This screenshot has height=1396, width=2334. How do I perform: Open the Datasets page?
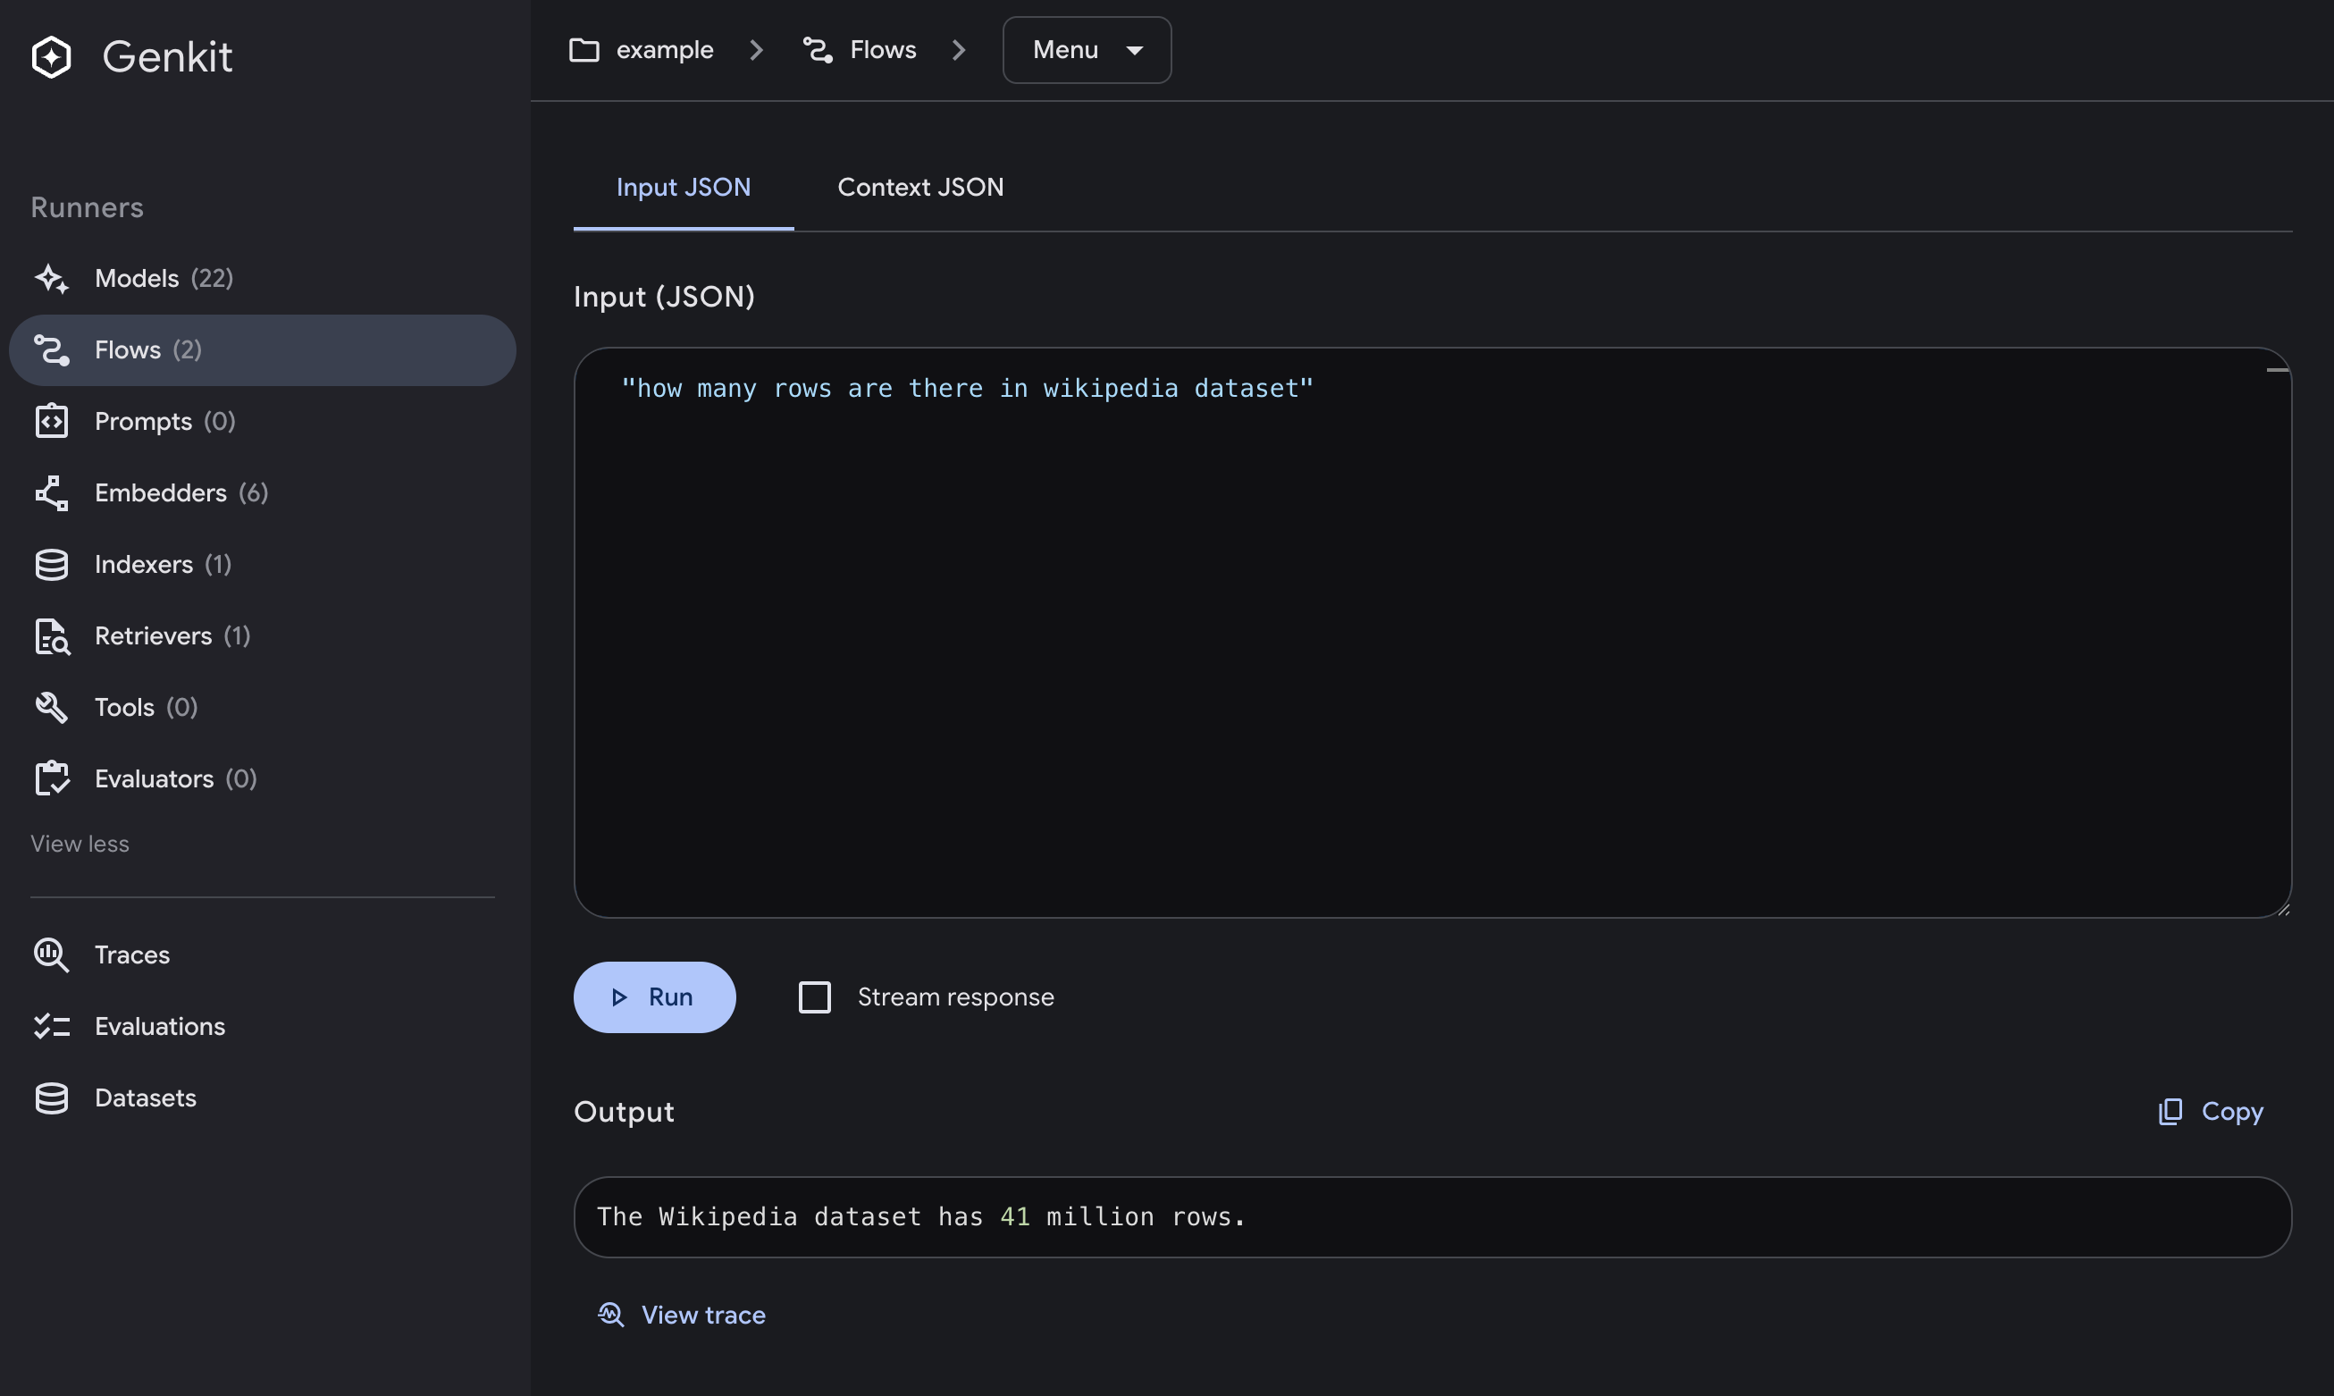coord(263,1097)
